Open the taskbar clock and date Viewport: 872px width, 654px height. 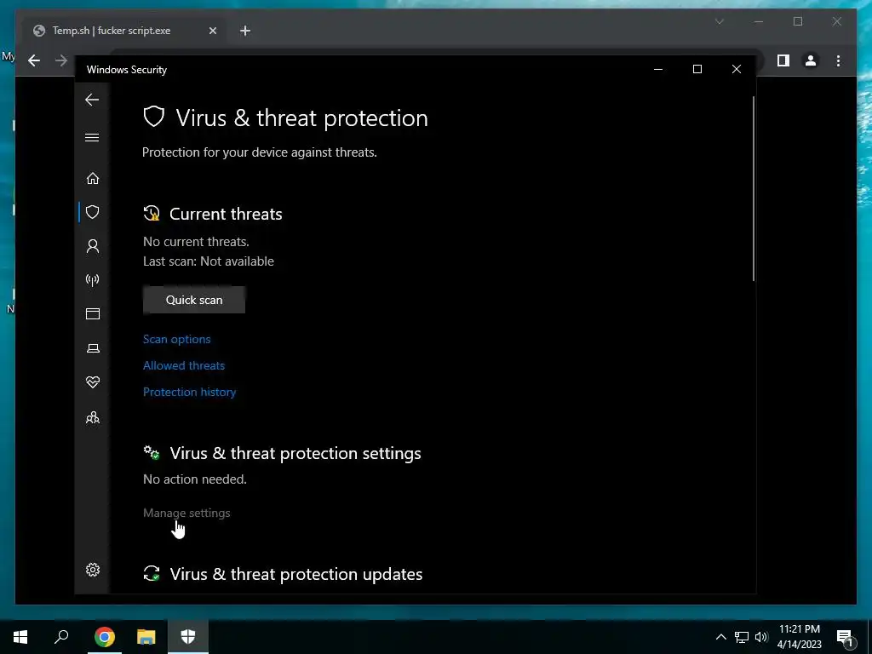pos(799,637)
